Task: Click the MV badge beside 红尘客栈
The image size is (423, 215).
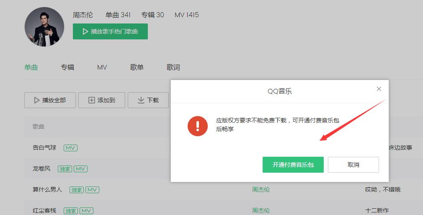Action: click(86, 211)
